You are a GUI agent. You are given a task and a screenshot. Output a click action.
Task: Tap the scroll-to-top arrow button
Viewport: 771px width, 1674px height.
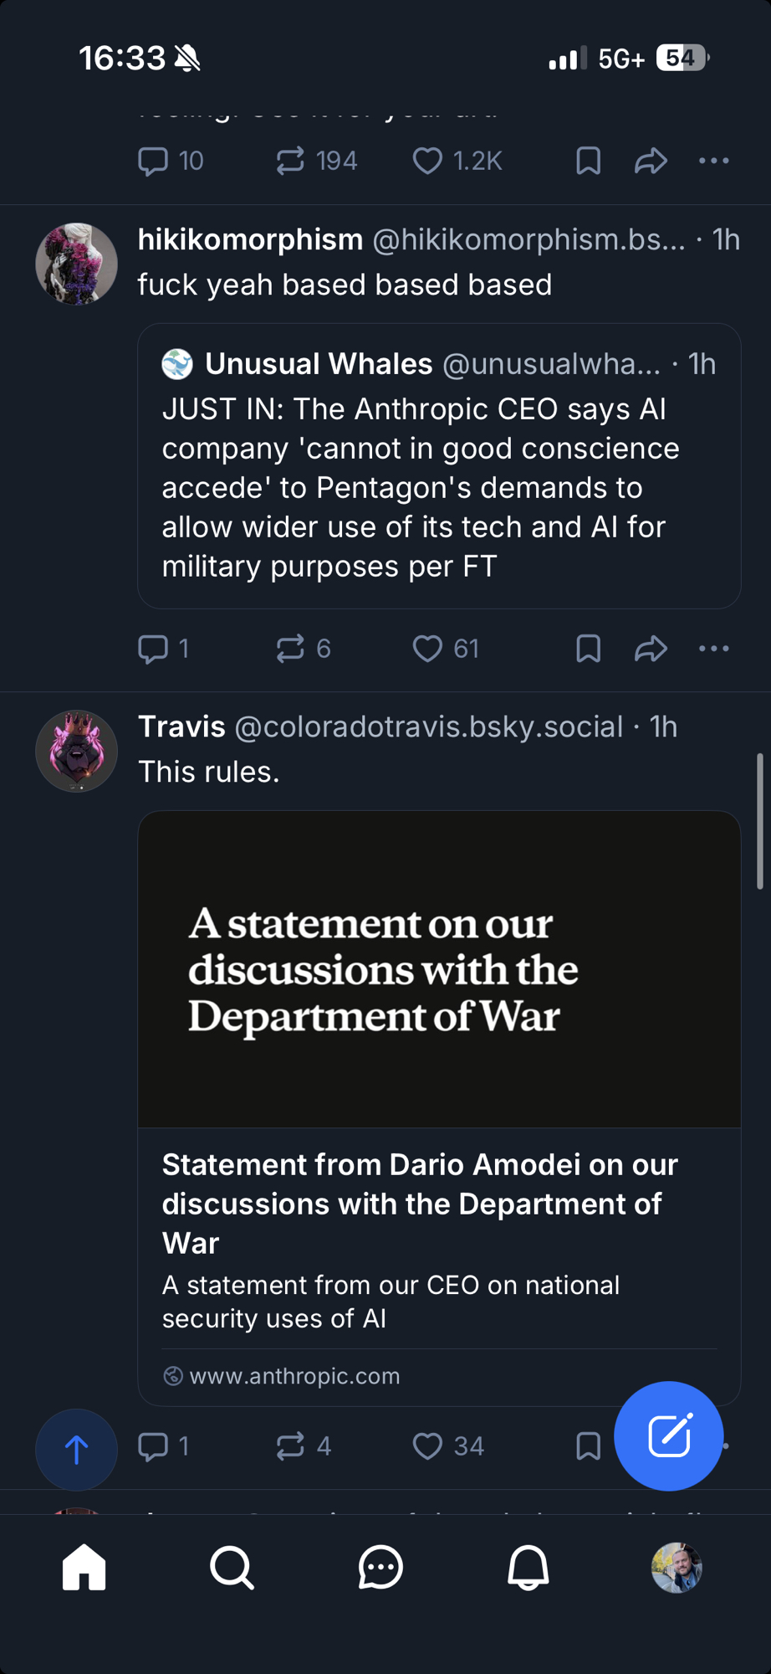click(x=76, y=1450)
